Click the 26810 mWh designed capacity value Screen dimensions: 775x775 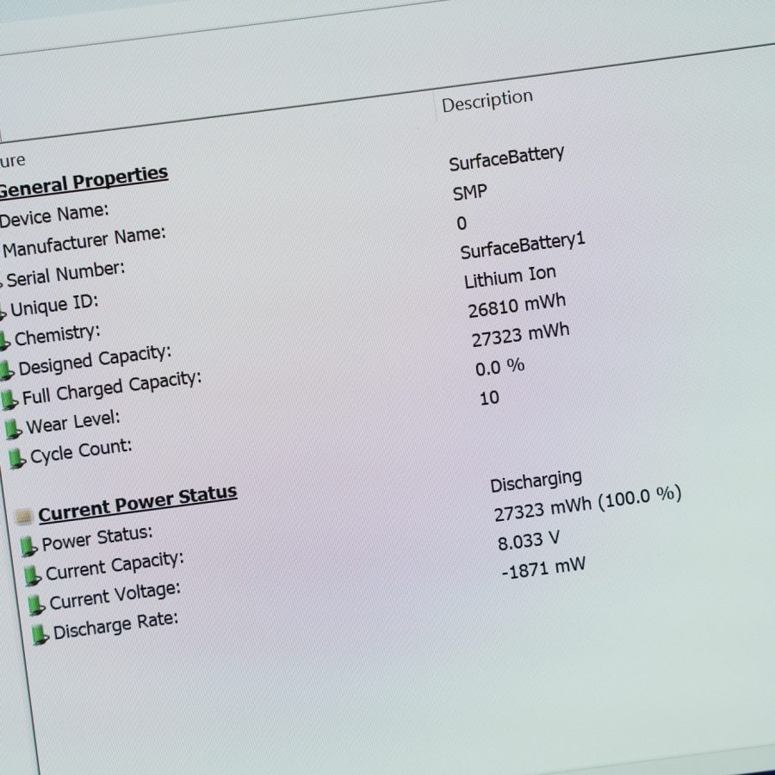(x=517, y=306)
